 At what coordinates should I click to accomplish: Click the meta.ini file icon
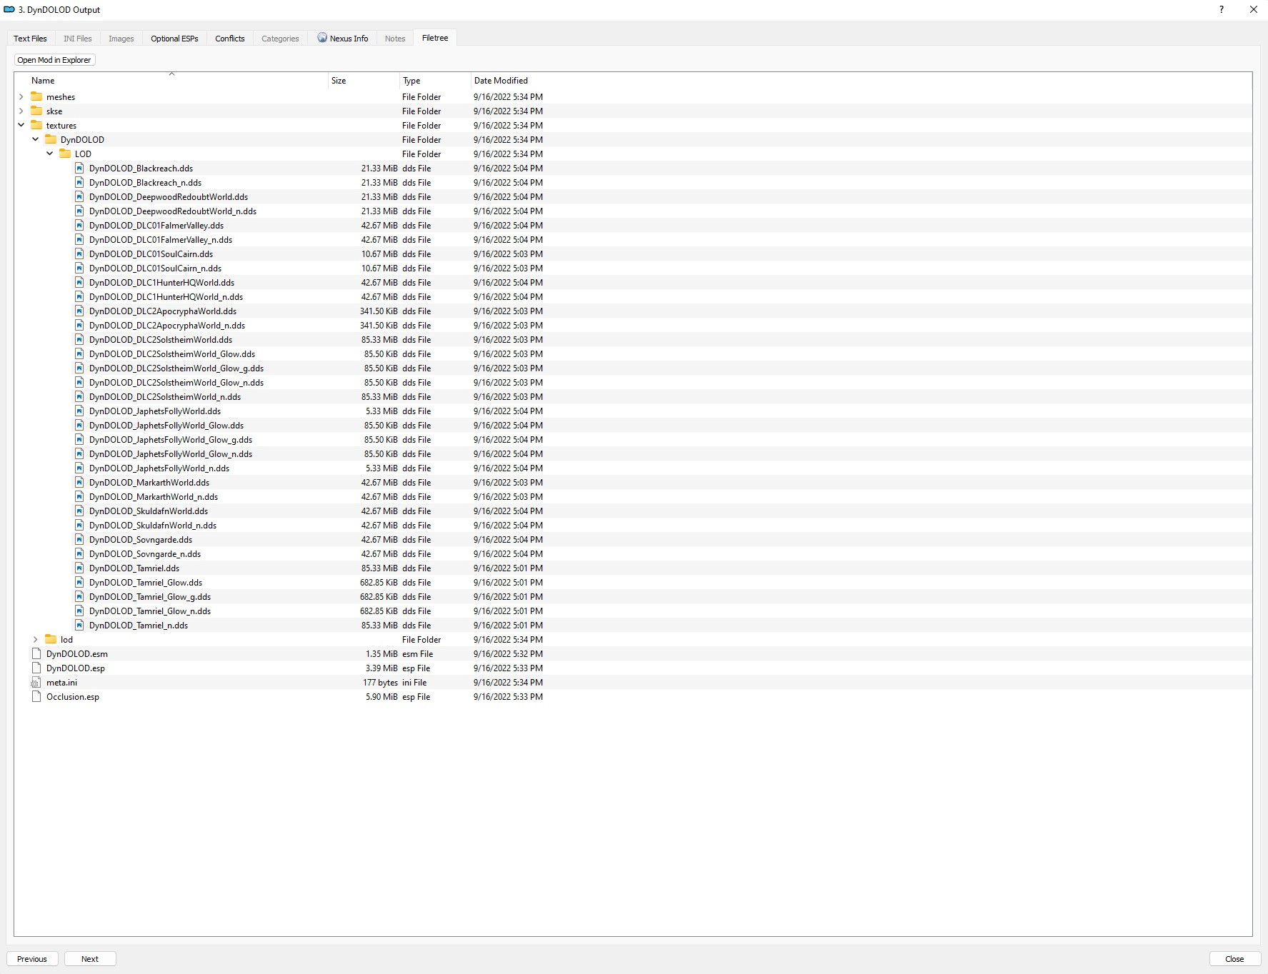click(x=36, y=682)
